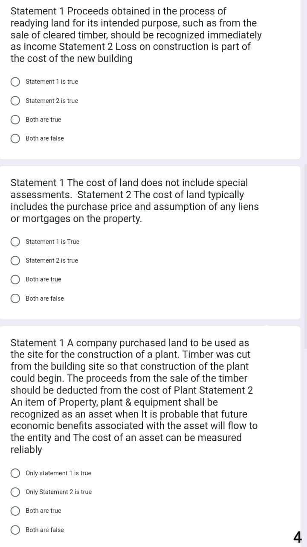Image resolution: width=307 pixels, height=547 pixels.
Task: Choose 'Both are false' for the first question
Action: coord(15,138)
